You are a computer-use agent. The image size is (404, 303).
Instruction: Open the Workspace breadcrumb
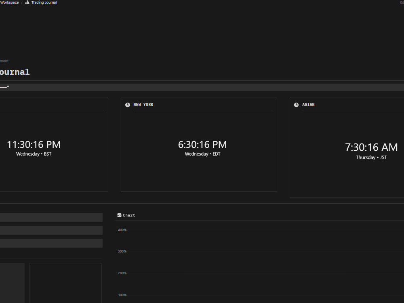9,2
